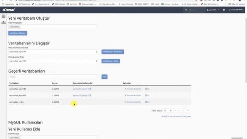This screenshot has width=247, height=139.
Task: Go to last page pagination arrow
Action: coord(188,111)
